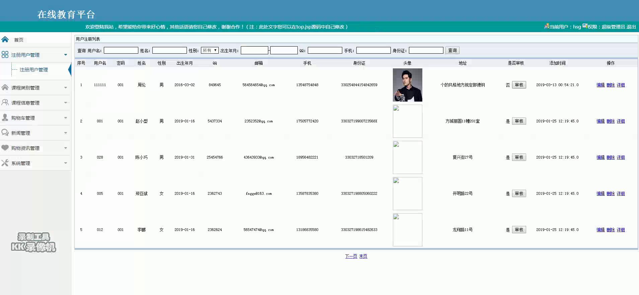Expand the 购物资讯管理 arrow
Viewport: 639px width, 295px height.
click(66, 148)
